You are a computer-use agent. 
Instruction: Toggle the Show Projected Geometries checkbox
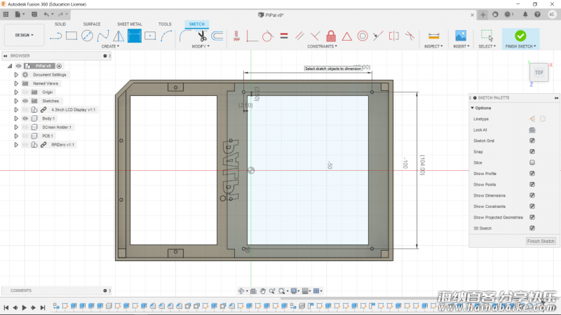tap(532, 217)
